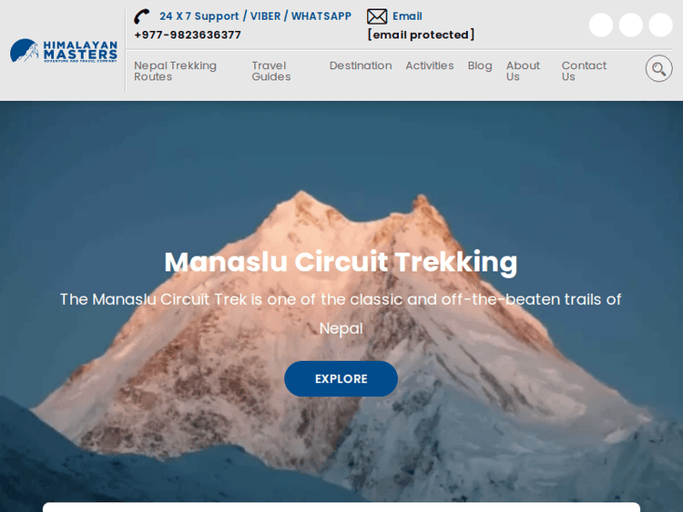Expand the Destination menu
Image resolution: width=683 pixels, height=512 pixels.
pos(361,65)
